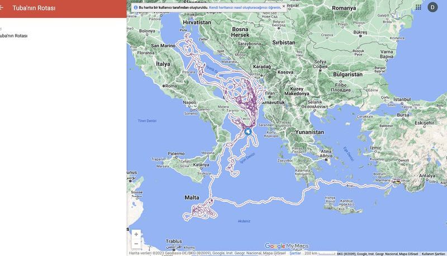Click the 'Kendi haritanızı nasıl oluşturacağınızı öğrenin' link
447x256 pixels.
tap(245, 7)
